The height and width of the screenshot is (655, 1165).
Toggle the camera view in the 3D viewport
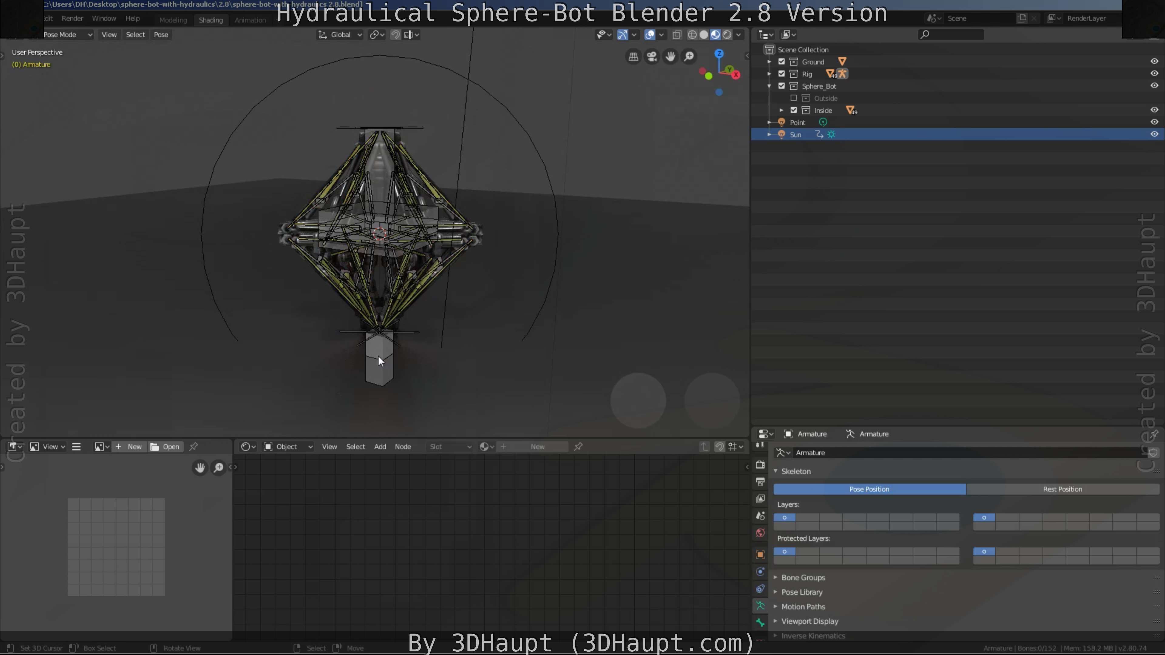[x=652, y=56]
